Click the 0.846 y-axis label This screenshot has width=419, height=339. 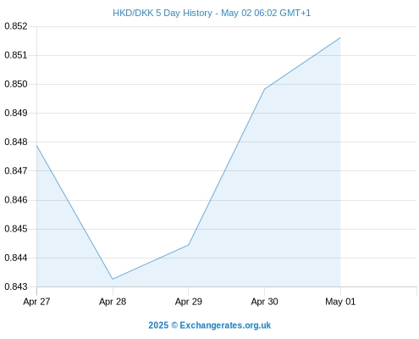click(16, 200)
